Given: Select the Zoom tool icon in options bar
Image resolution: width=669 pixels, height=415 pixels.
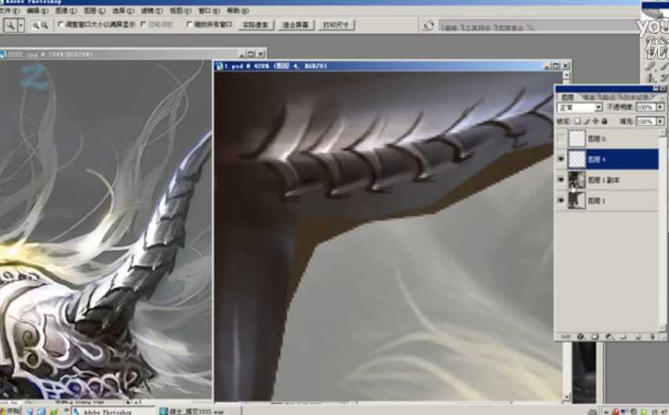Looking at the screenshot, I should [x=9, y=25].
